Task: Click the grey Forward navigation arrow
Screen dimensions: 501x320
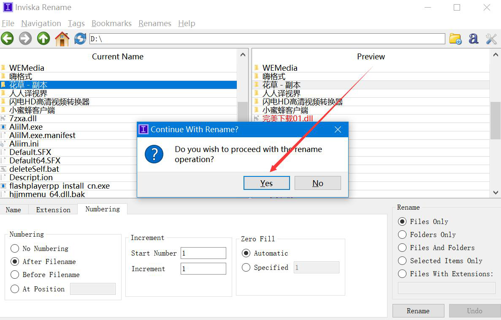Action: pos(25,39)
